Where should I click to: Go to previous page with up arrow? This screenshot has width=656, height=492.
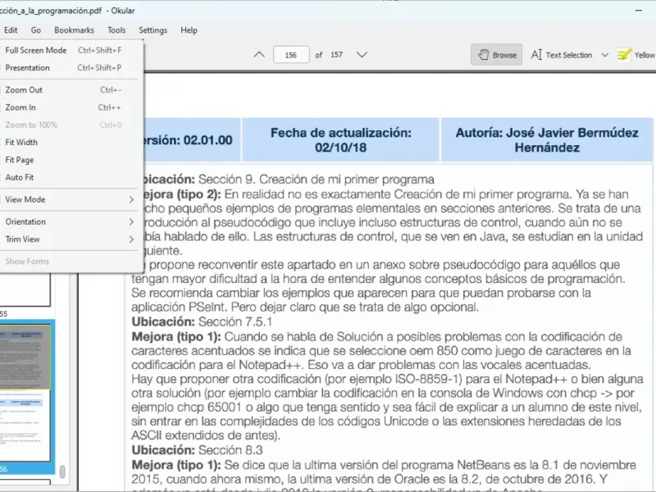coord(259,55)
